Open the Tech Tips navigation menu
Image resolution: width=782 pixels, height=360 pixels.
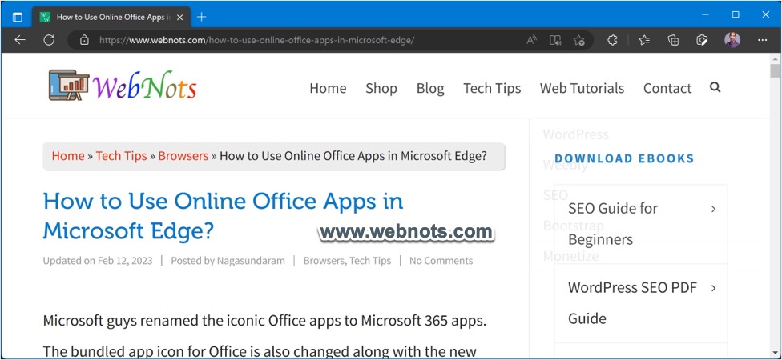[x=492, y=88]
